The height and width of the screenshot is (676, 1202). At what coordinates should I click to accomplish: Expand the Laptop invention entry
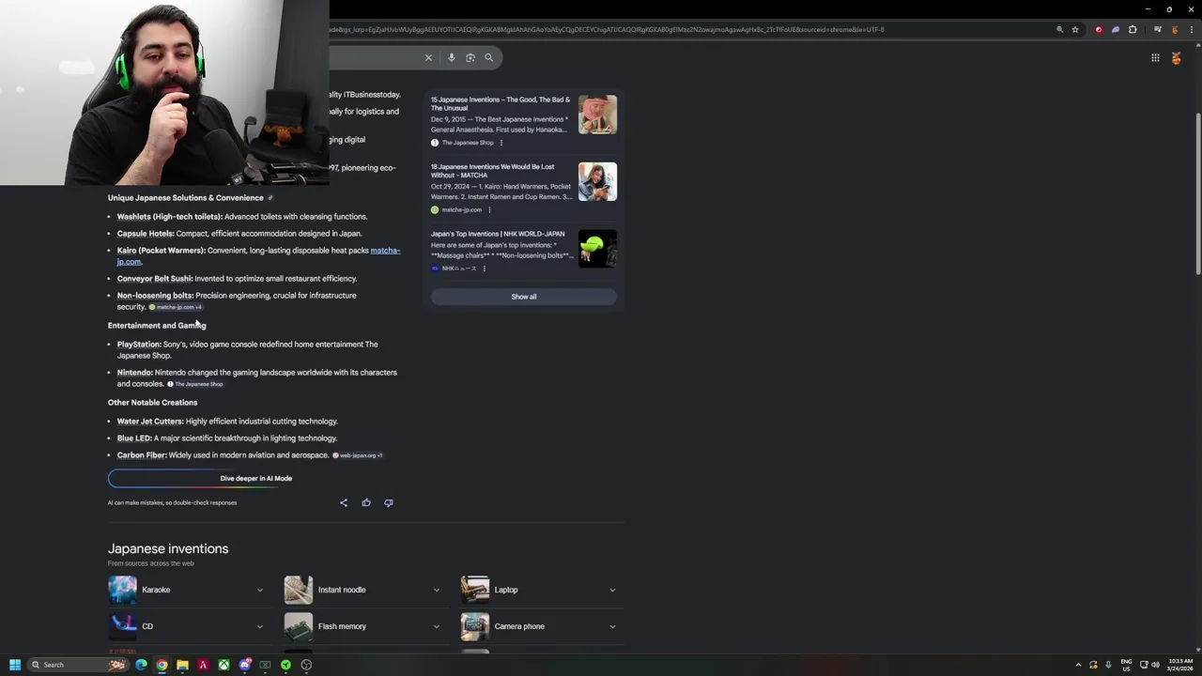tap(612, 590)
